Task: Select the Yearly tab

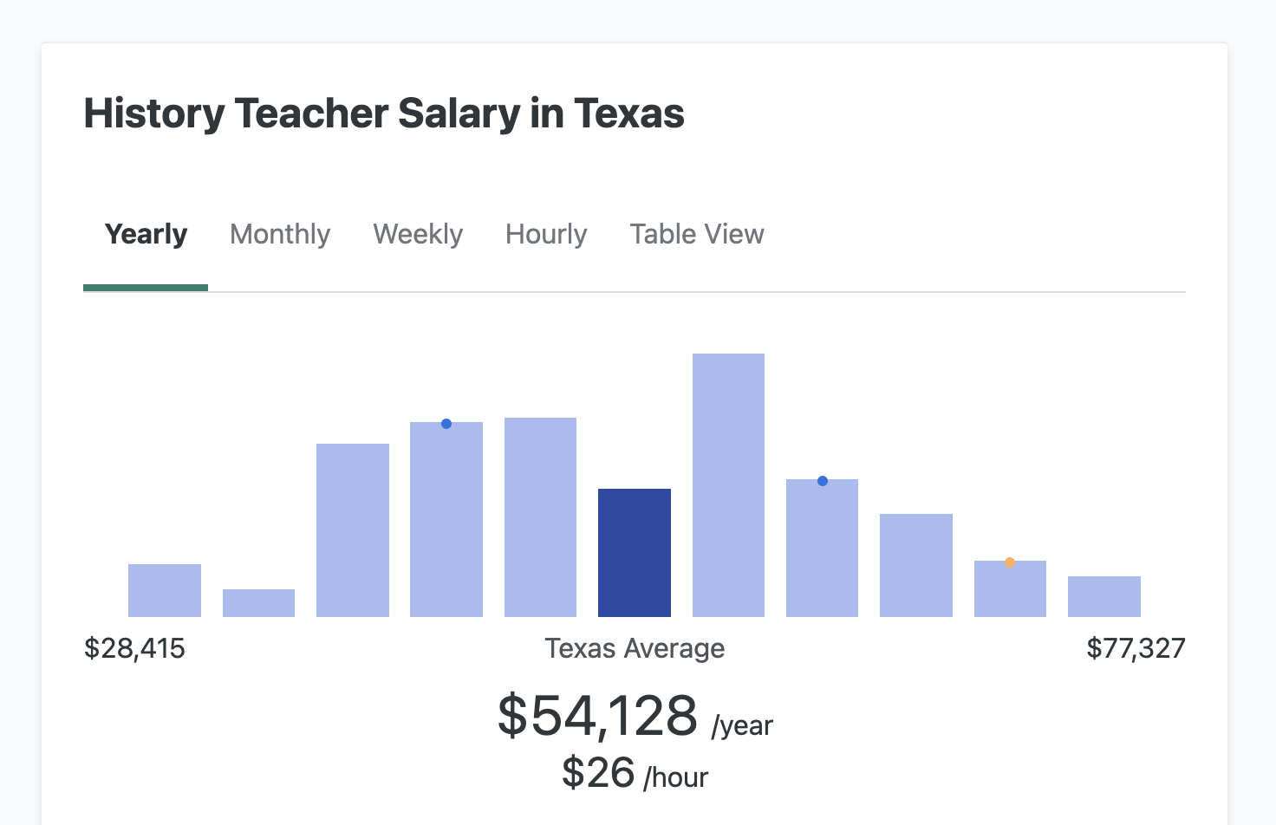Action: point(146,234)
